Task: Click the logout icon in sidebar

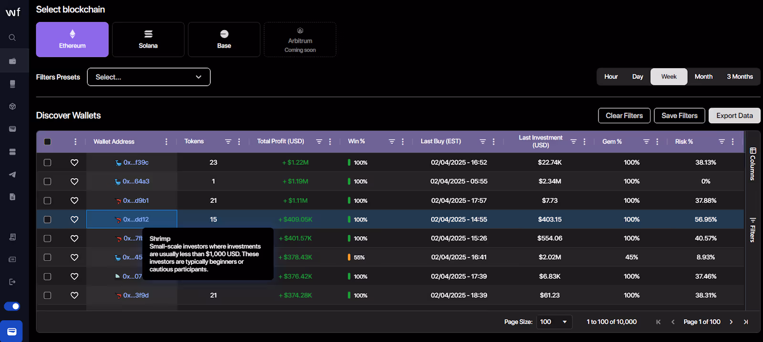Action: click(x=12, y=282)
